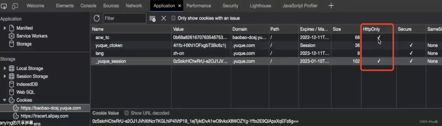Image resolution: width=442 pixels, height=126 pixels.
Task: Open Manifest in the Application sidebar
Action: (24, 28)
